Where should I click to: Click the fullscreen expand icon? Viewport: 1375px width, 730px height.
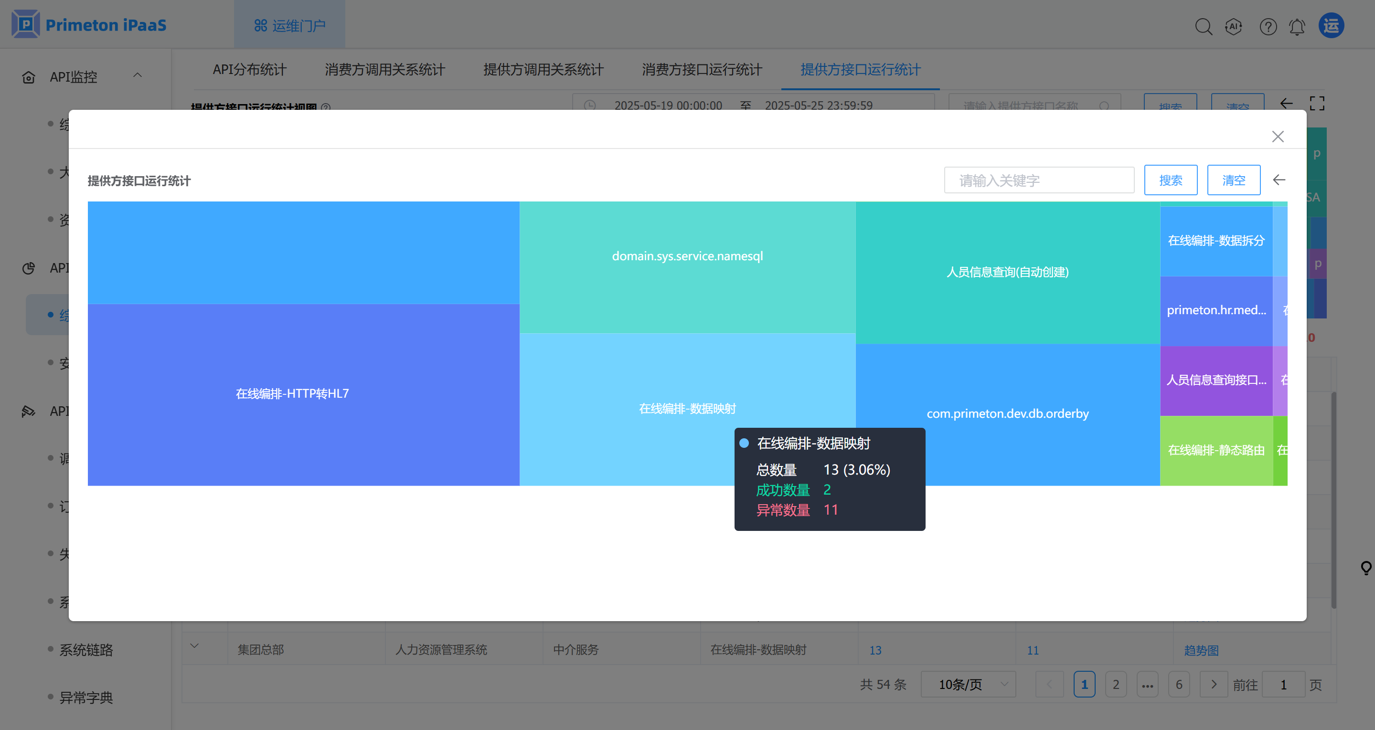pos(1317,104)
